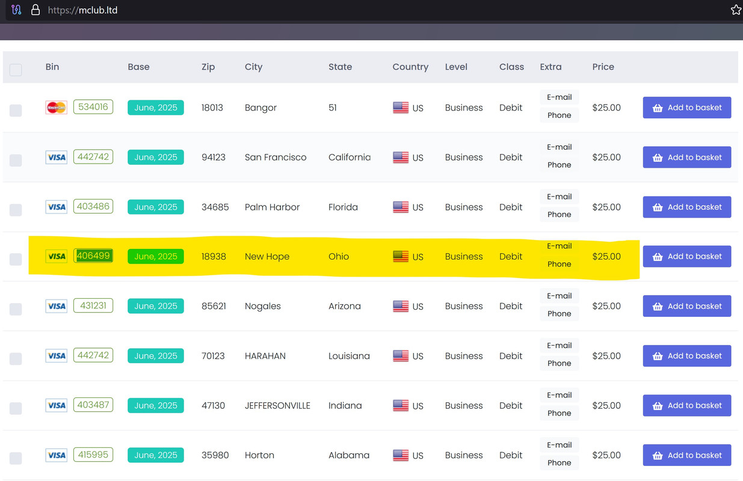Viewport: 743px width, 481px height.
Task: Click the Visa logo in the Palm Harbor row
Action: click(57, 207)
